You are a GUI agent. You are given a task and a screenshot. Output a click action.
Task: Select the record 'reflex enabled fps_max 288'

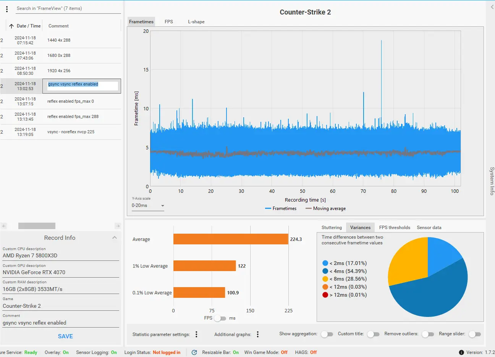click(x=61, y=116)
